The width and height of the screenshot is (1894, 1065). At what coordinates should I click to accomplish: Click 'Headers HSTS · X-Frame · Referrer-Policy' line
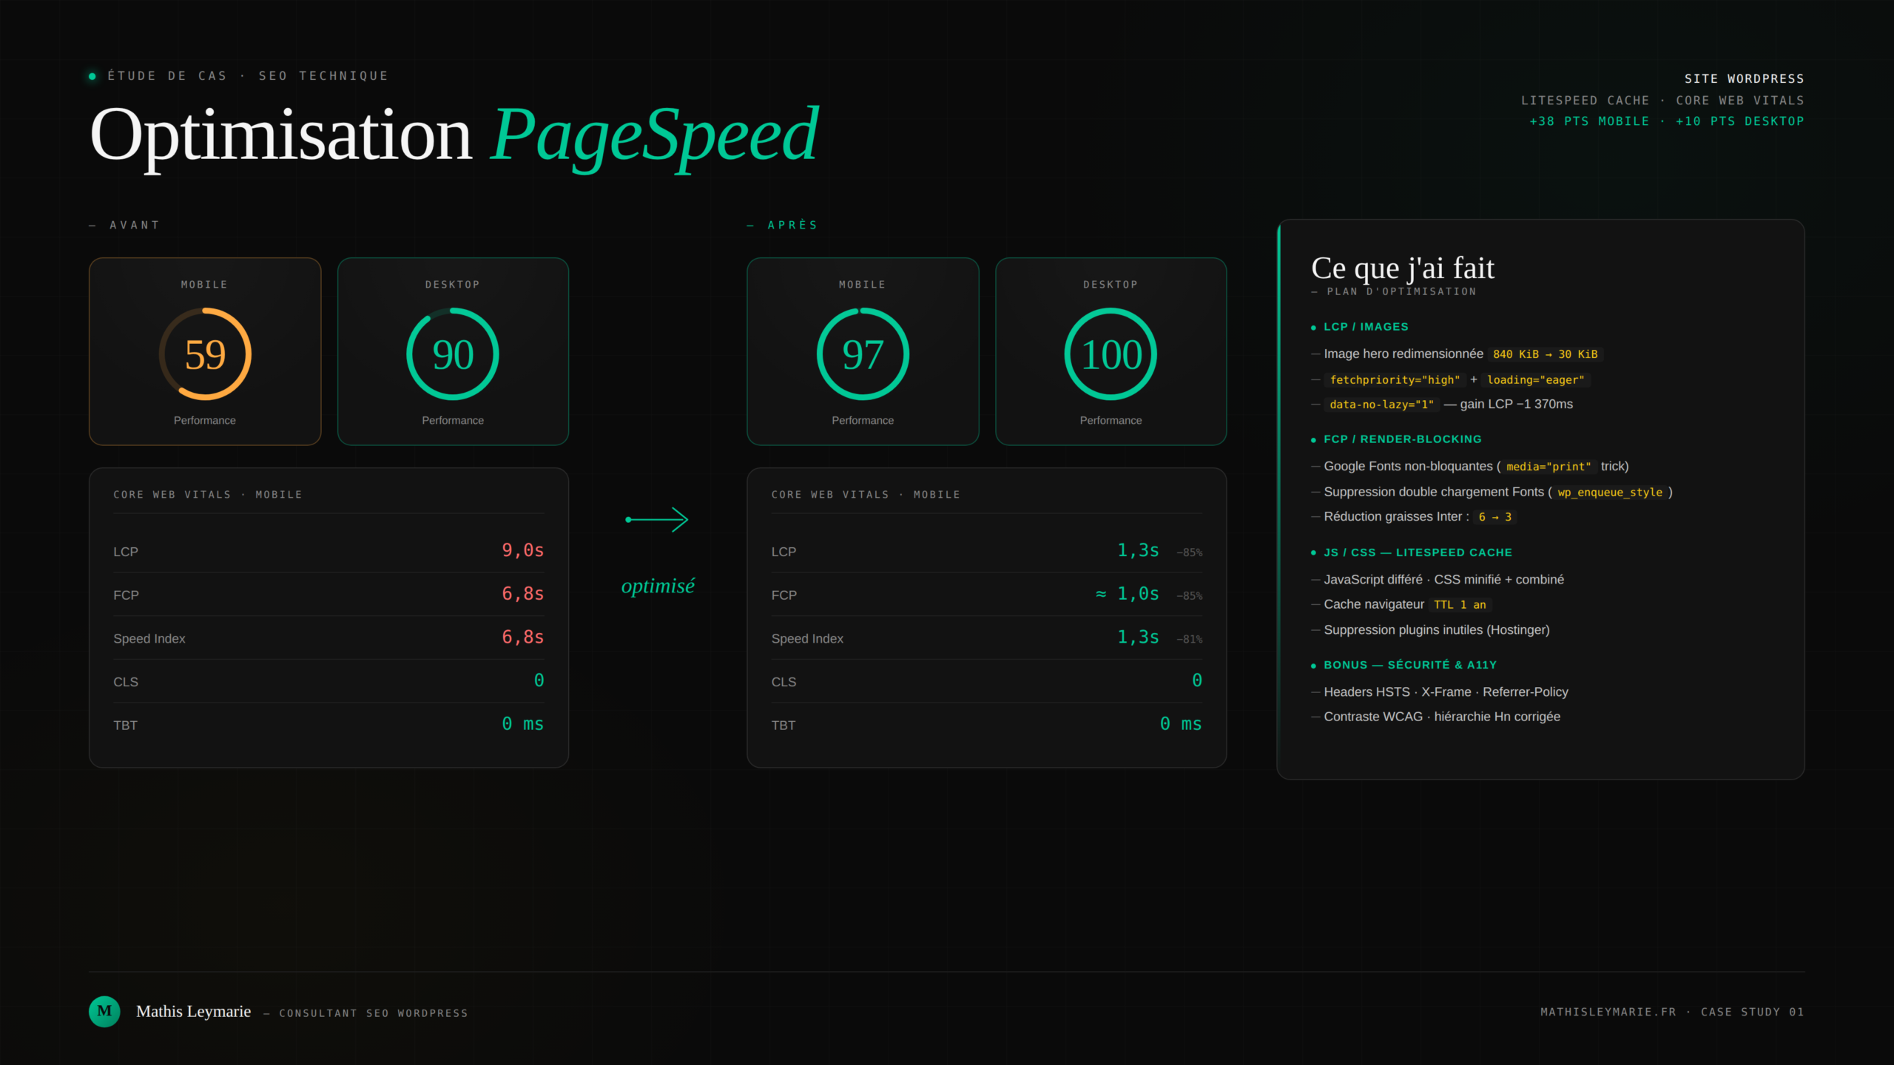coord(1446,692)
